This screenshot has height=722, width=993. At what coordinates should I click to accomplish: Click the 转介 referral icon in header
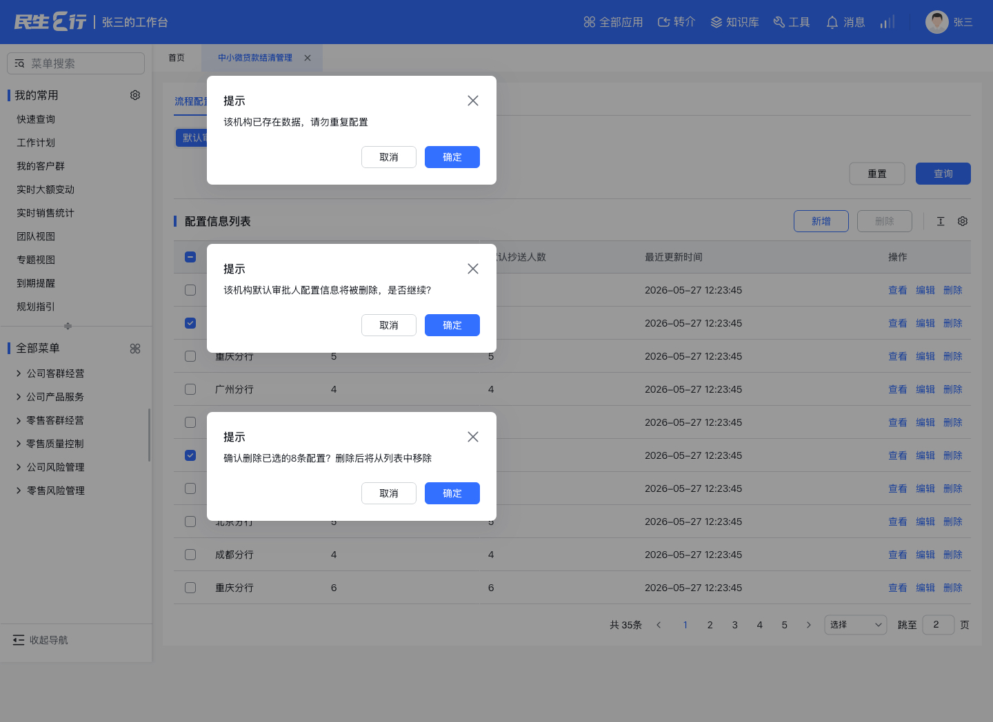pyautogui.click(x=663, y=22)
